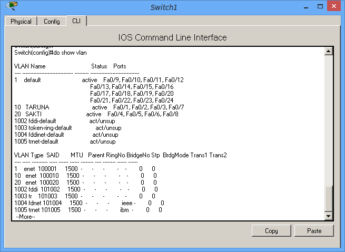The width and height of the screenshot is (345, 252).
Task: Click the SAKTI VLAN name
Action: (x=33, y=114)
